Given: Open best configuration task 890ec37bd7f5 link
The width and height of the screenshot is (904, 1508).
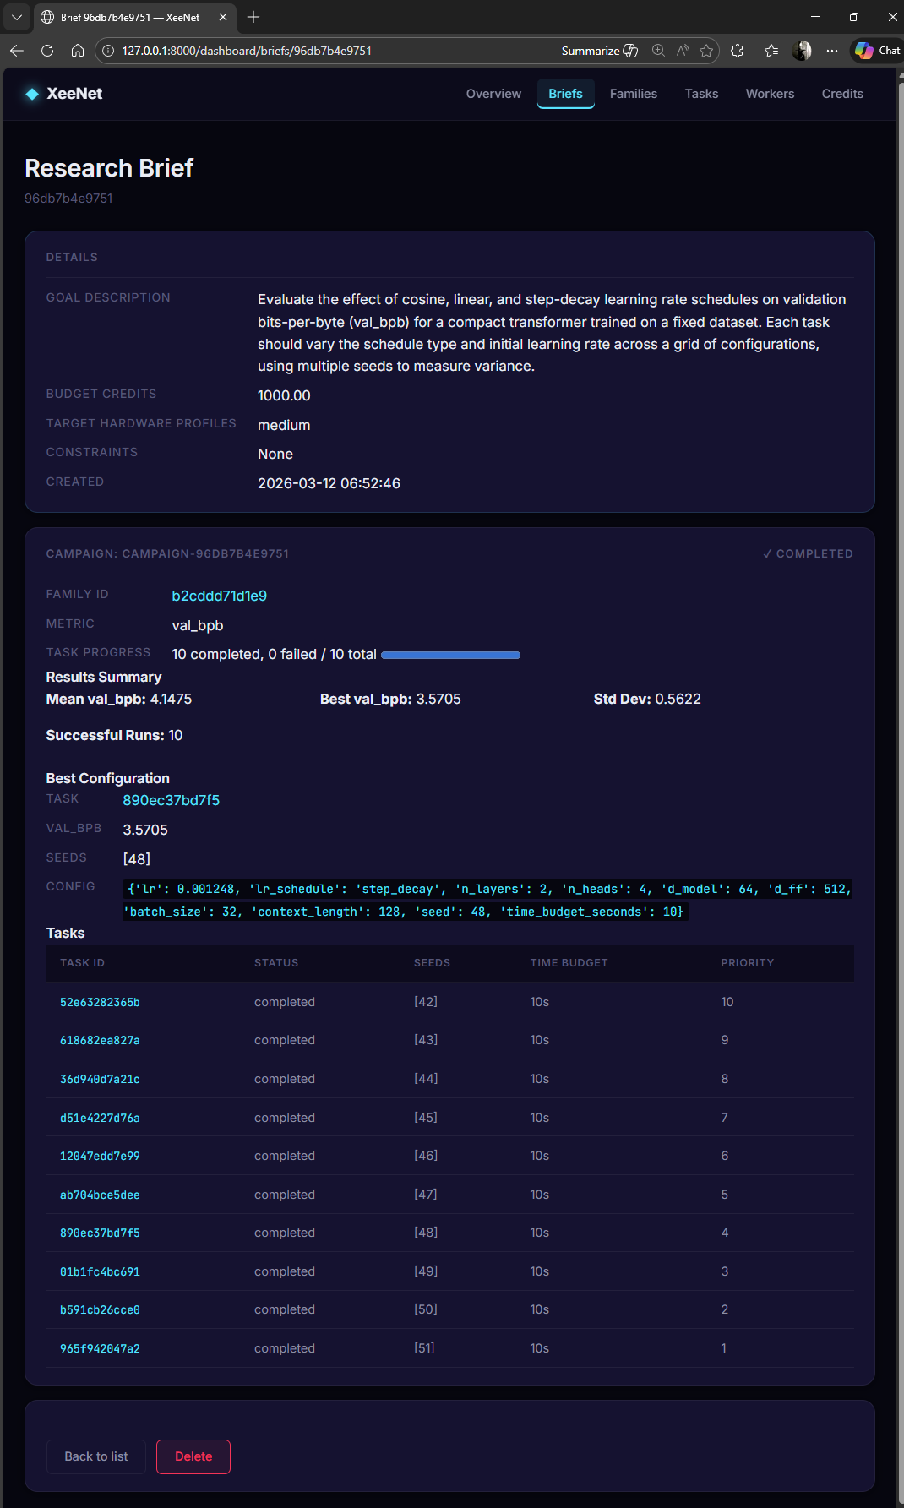Looking at the screenshot, I should coord(171,800).
